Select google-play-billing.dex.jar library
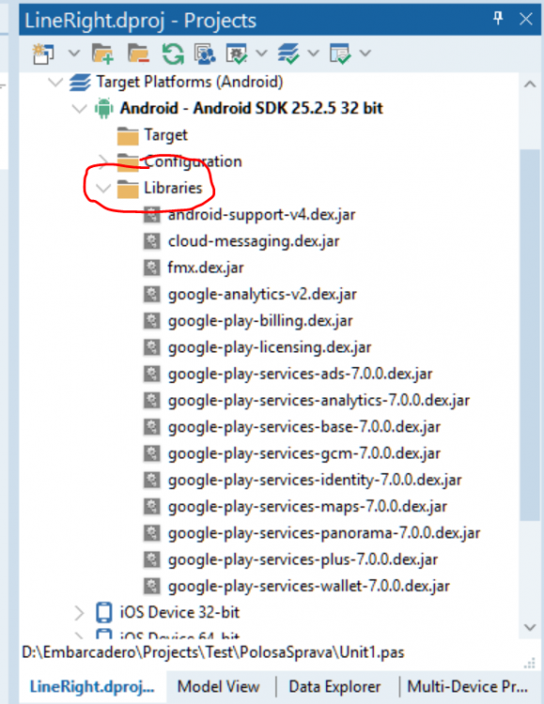The image size is (544, 704). (260, 321)
